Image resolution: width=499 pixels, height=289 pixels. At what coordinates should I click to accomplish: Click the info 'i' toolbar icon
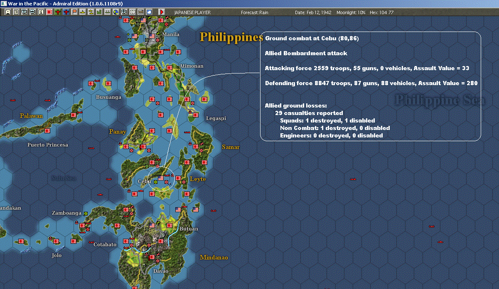[x=41, y=12]
